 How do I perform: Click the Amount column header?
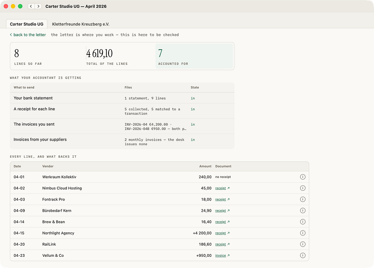pos(205,166)
